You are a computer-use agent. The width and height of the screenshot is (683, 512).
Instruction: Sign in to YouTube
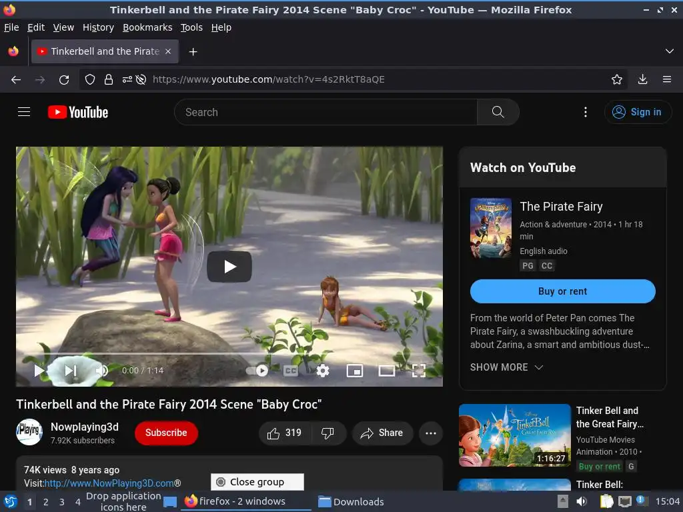tap(638, 112)
